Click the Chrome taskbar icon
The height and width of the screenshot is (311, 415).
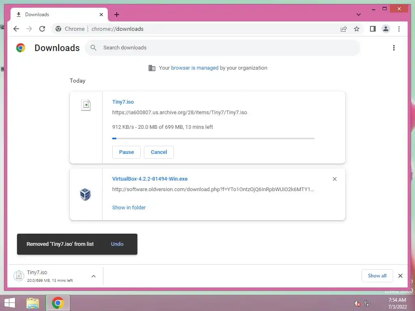click(58, 303)
